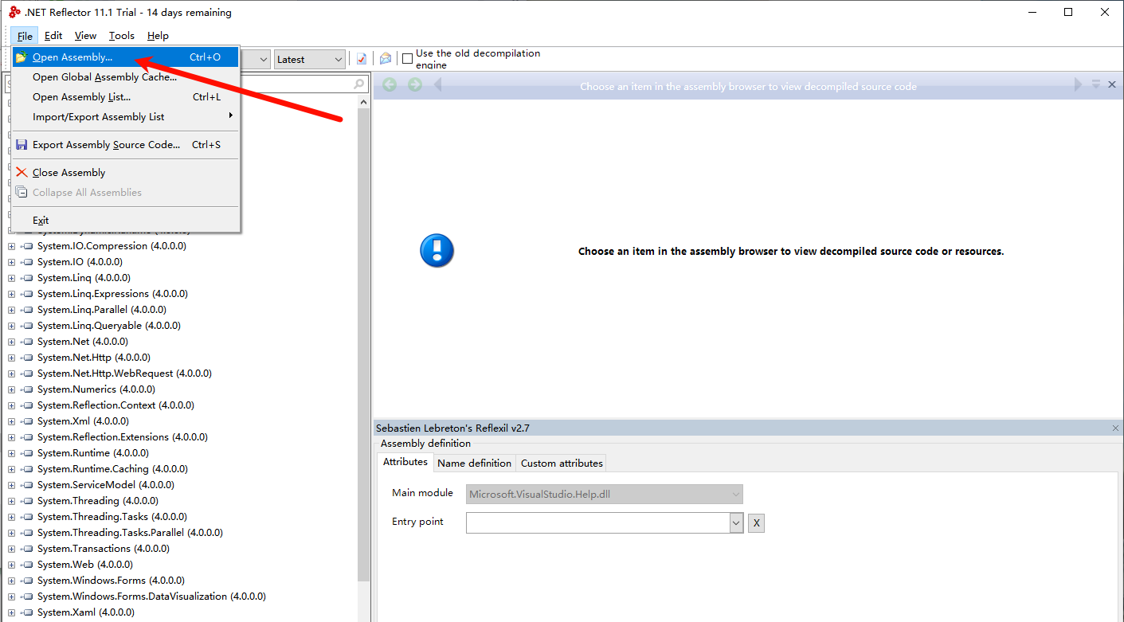Click Exit in the File menu
Viewport: 1124px width, 622px height.
(125, 221)
